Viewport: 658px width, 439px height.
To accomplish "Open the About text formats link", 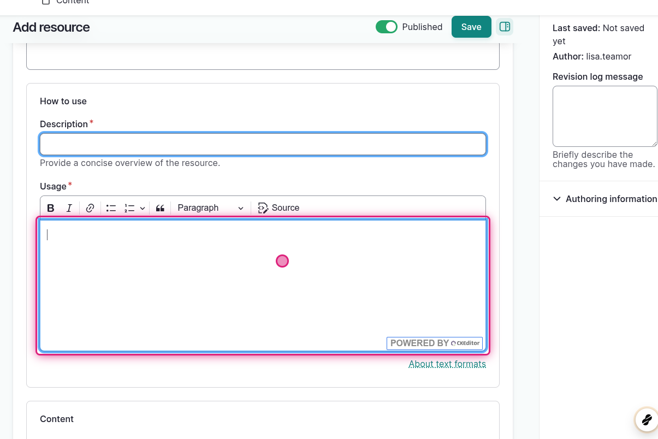I will [x=447, y=364].
